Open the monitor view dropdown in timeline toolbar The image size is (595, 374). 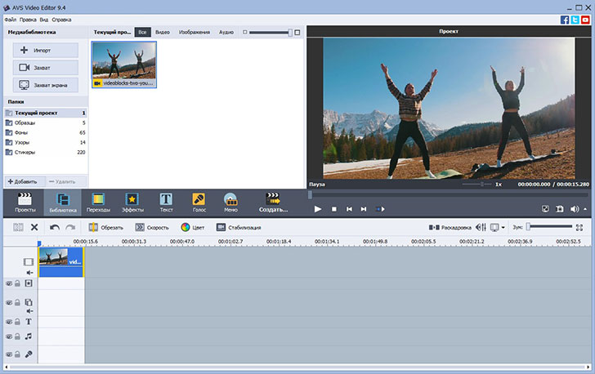[502, 227]
